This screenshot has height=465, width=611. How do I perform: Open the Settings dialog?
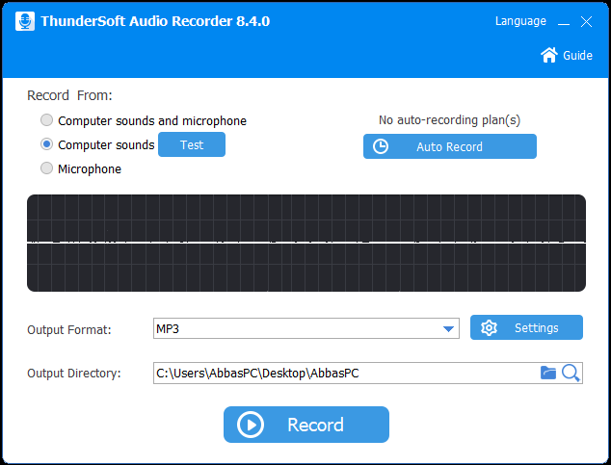click(526, 327)
